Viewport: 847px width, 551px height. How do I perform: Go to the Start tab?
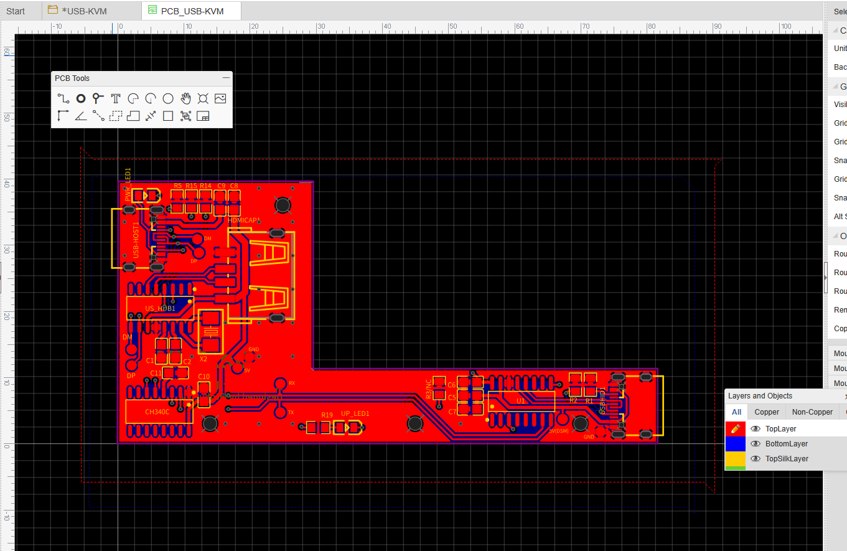click(16, 11)
